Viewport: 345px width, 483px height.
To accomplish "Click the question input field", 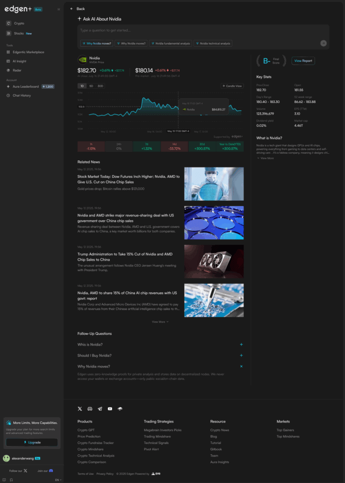I will (x=203, y=31).
